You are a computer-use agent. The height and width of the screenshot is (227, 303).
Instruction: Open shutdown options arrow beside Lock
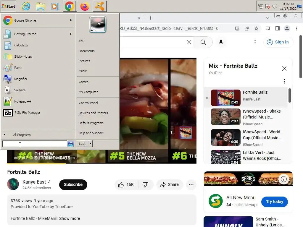click(x=91, y=144)
